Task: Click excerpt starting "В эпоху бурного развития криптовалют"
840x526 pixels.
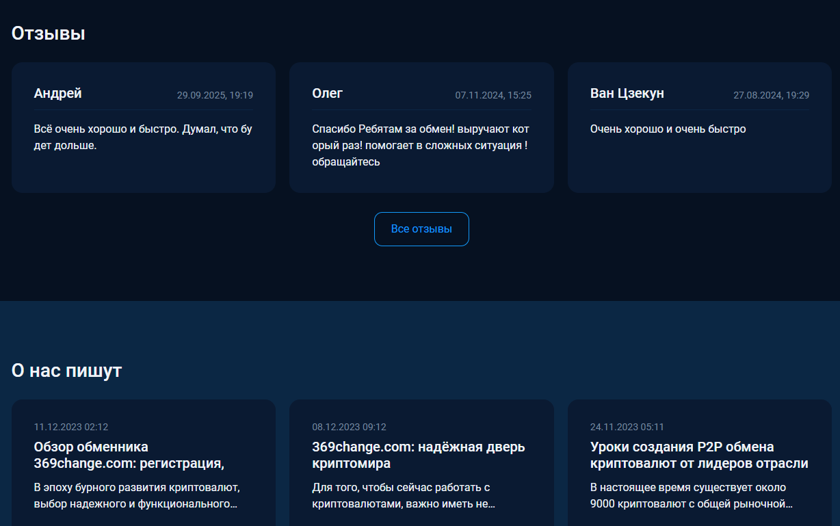Action: 140,496
